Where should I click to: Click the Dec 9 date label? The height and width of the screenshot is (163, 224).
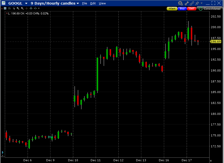(50, 160)
